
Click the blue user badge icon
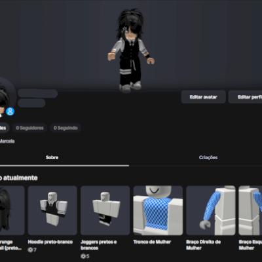tap(10, 111)
